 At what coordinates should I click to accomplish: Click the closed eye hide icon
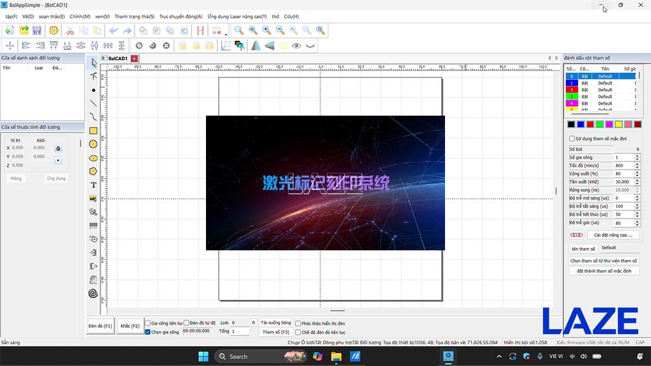click(x=310, y=46)
